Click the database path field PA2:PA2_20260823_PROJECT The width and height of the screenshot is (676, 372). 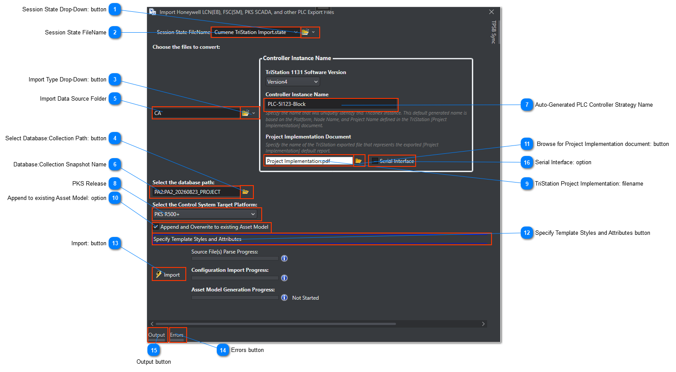click(x=196, y=192)
